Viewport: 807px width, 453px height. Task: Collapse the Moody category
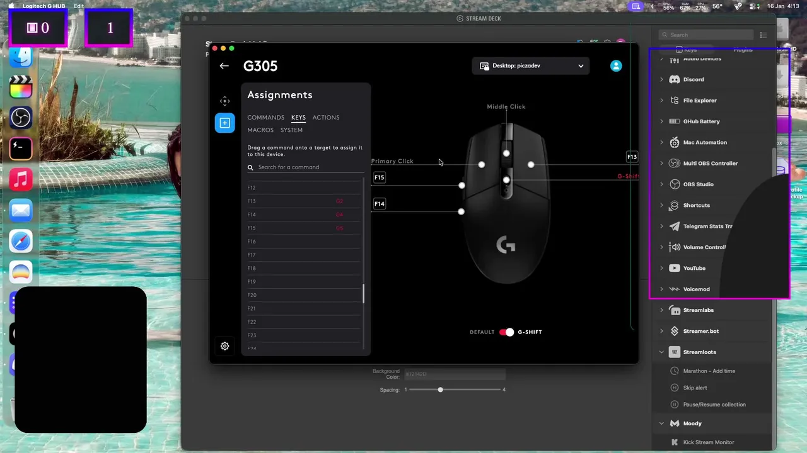click(x=661, y=423)
